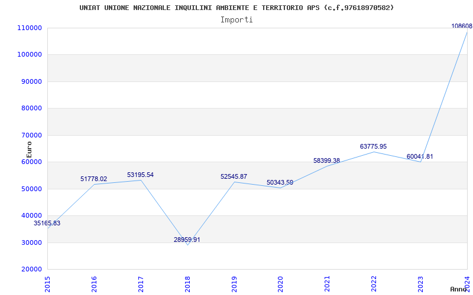473x295 pixels.
Task: Click the 2016 x-axis year label
Action: click(x=94, y=284)
